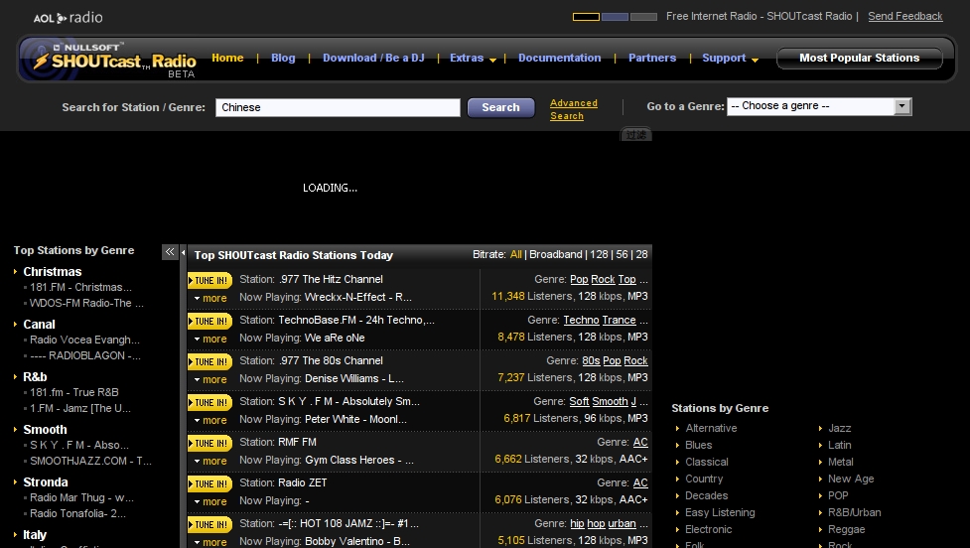Select the yellow color theme swatch

pyautogui.click(x=586, y=17)
